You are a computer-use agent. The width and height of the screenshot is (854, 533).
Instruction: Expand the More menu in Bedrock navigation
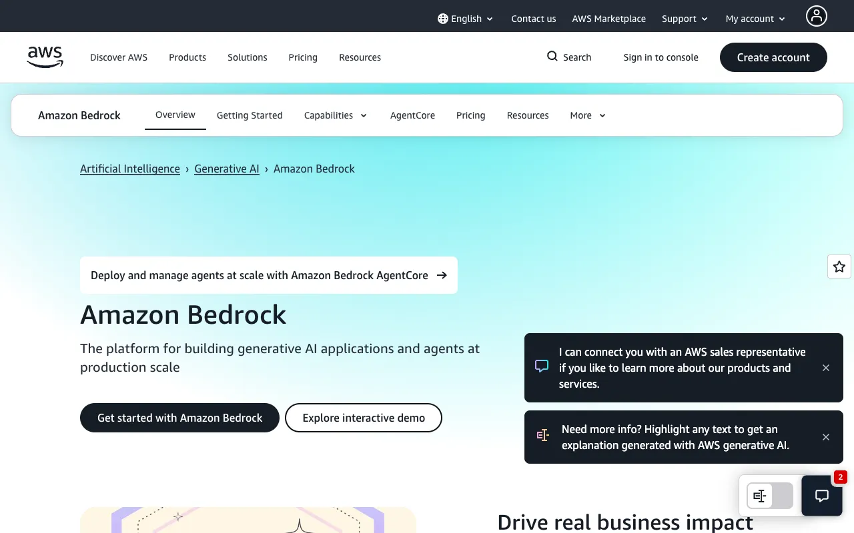pos(586,115)
